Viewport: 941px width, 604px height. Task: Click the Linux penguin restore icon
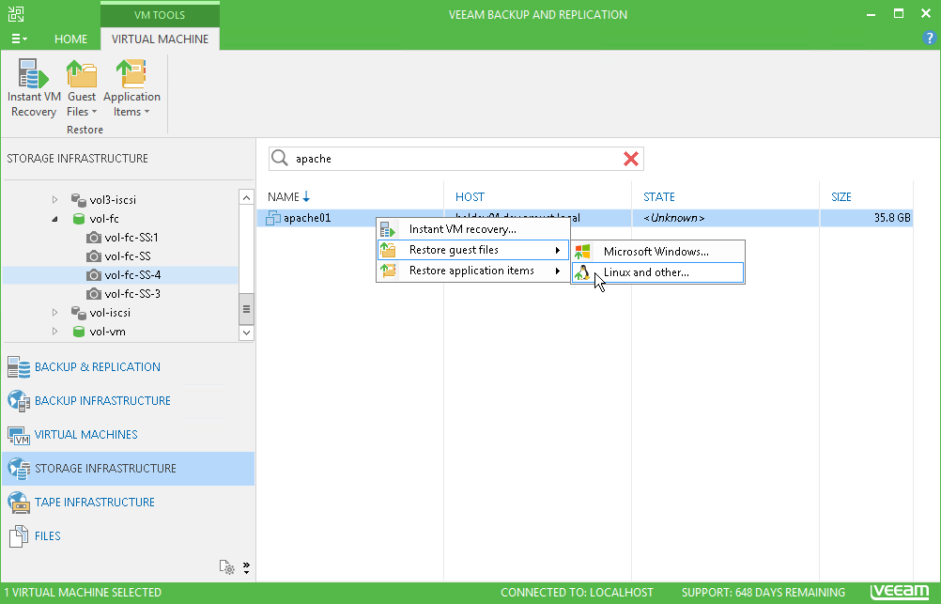pos(581,272)
